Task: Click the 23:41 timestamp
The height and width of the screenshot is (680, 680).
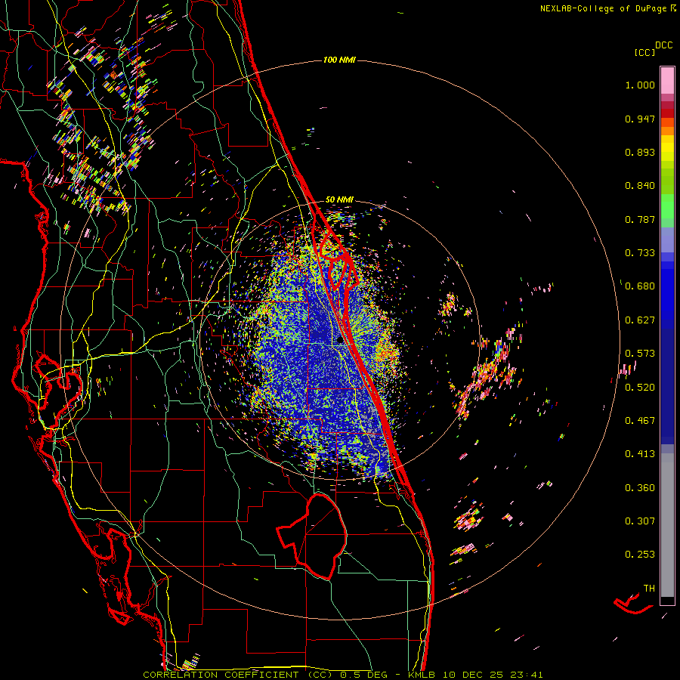Action: pyautogui.click(x=527, y=675)
